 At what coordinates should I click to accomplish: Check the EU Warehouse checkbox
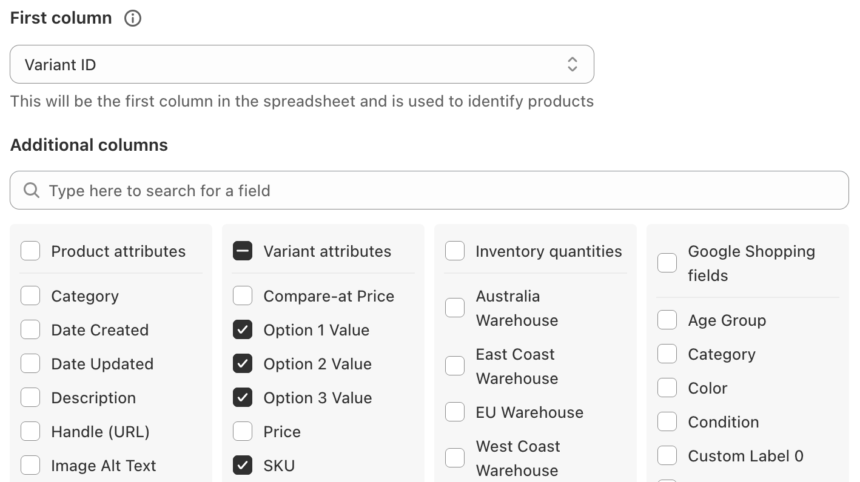455,412
